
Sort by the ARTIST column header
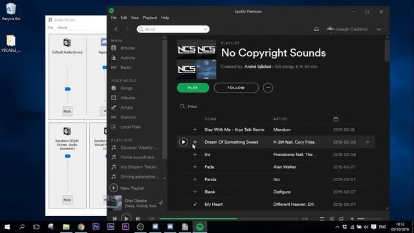click(x=280, y=119)
